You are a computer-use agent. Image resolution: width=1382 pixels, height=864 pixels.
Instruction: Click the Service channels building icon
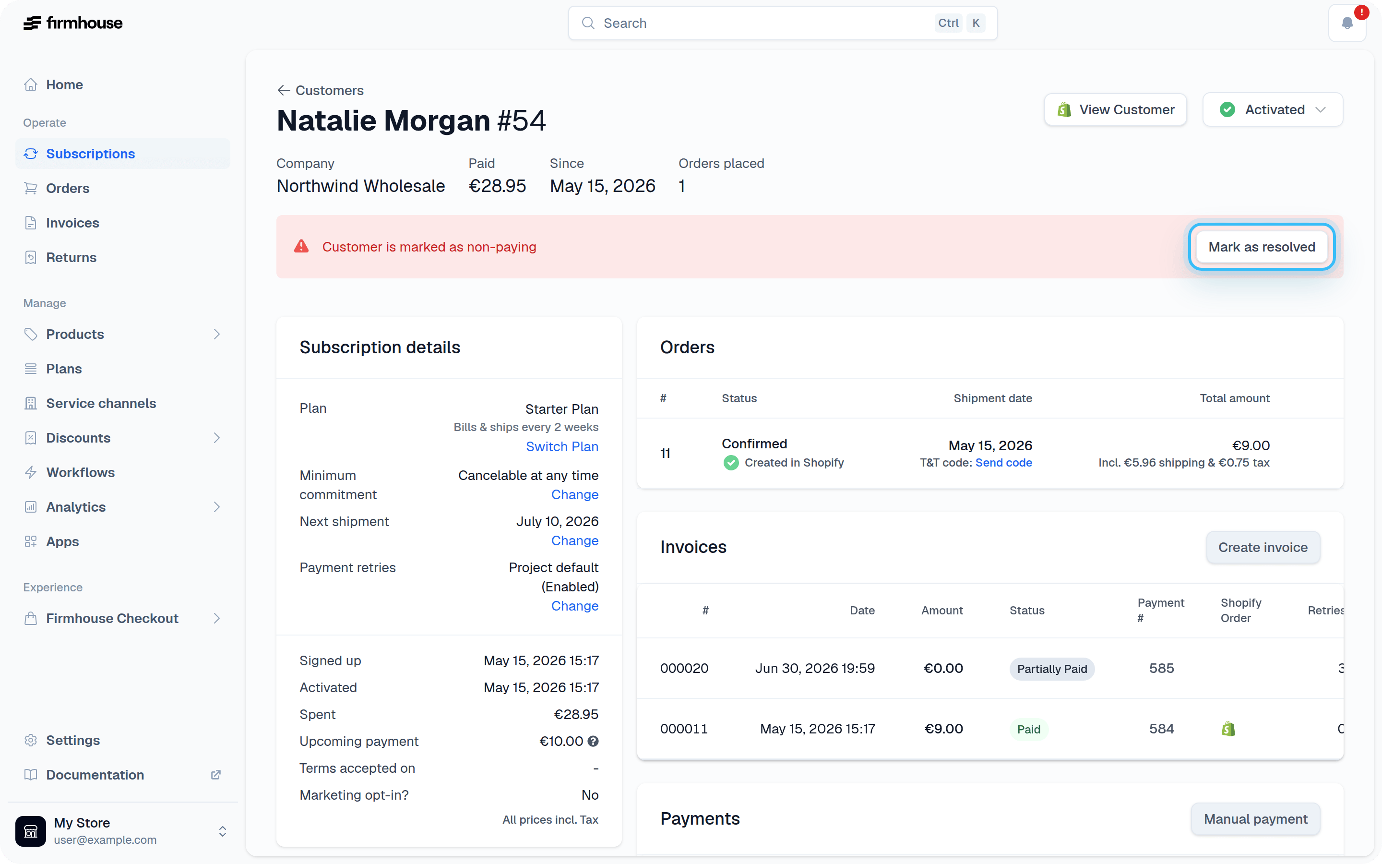coord(31,403)
